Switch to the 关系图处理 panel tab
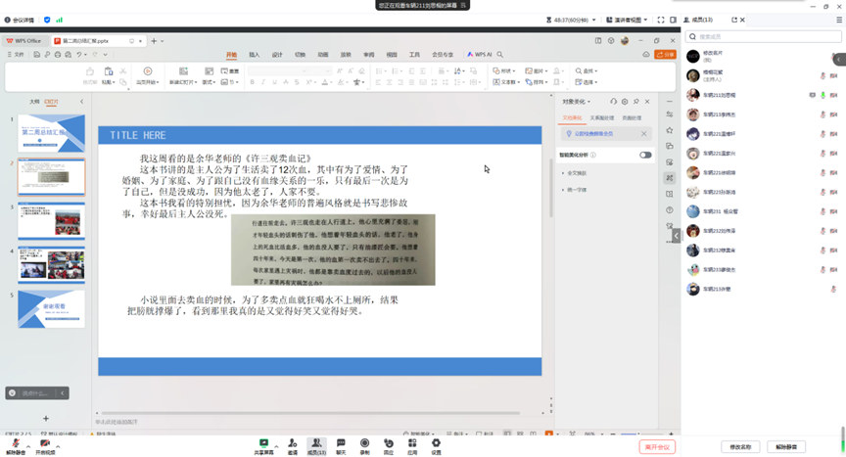The width and height of the screenshot is (846, 457). [x=601, y=117]
